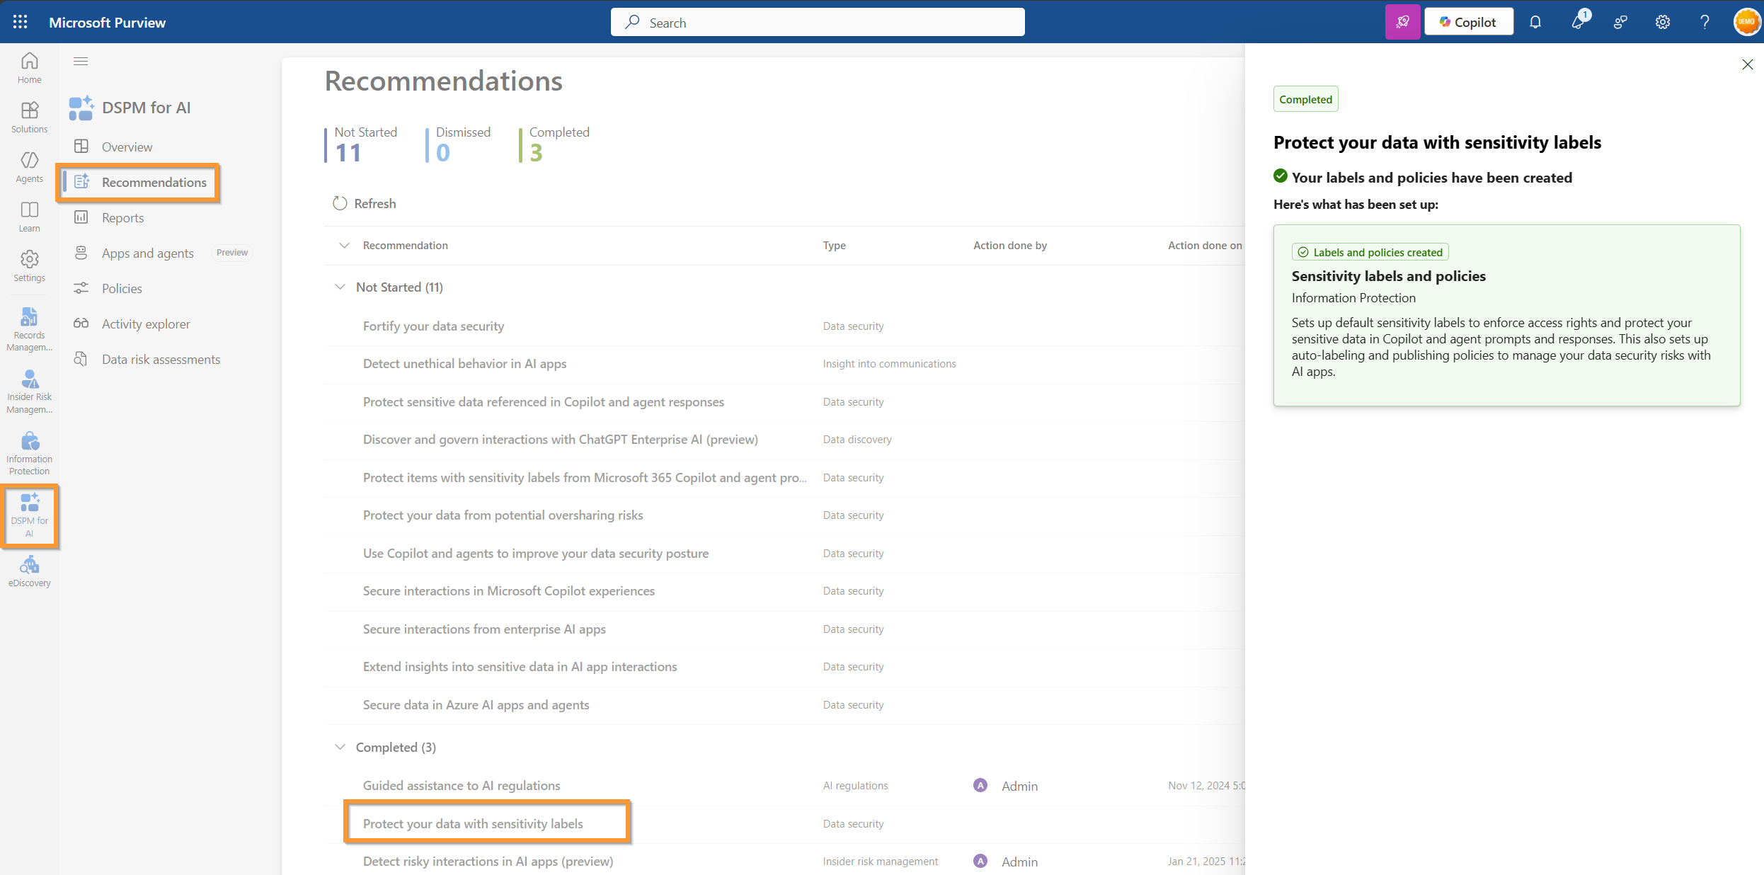Image resolution: width=1764 pixels, height=875 pixels.
Task: Open the Agents icon in left rail
Action: point(29,167)
